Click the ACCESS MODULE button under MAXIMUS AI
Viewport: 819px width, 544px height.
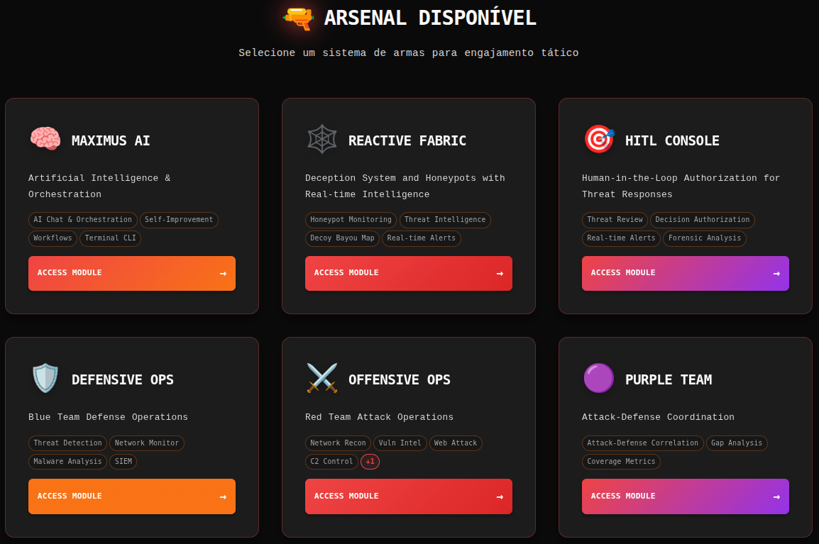[x=132, y=273]
